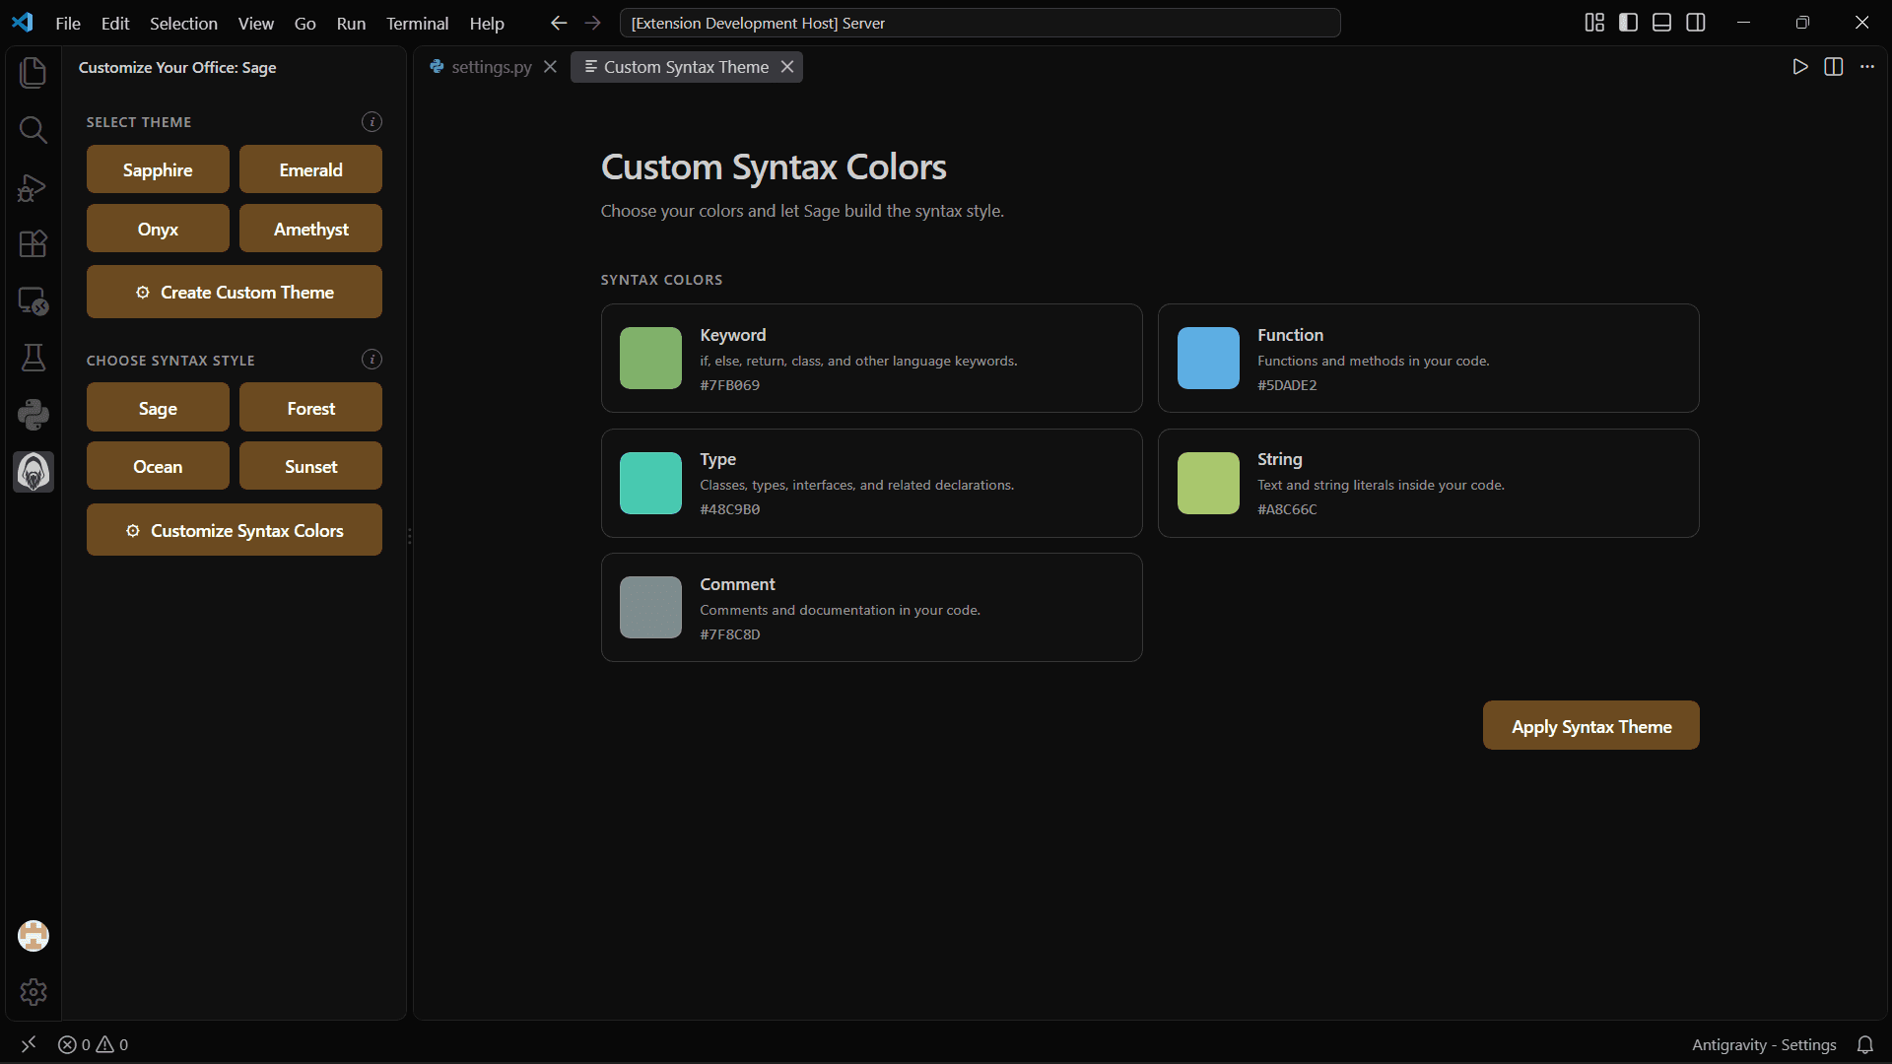Switch to the settings.py tab
The image size is (1892, 1064).
coord(491,67)
